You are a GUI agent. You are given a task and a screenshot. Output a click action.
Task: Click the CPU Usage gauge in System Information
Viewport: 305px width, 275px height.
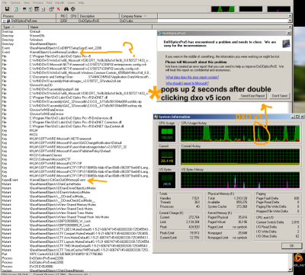click(x=167, y=134)
